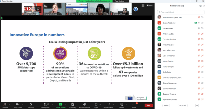Open the View Options dropdown

point(121,1)
